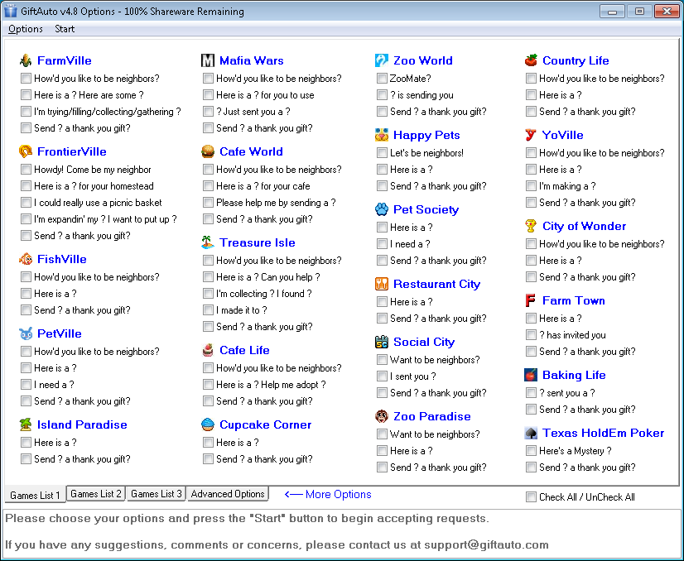
Task: Check '? sent you a ?' under Baking Life
Action: tap(531, 393)
